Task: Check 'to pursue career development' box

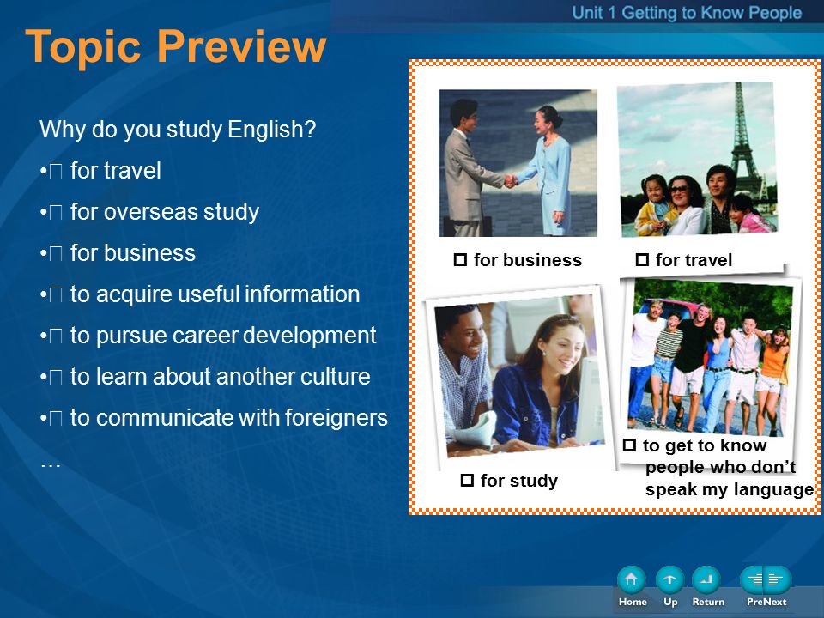Action: point(56,336)
